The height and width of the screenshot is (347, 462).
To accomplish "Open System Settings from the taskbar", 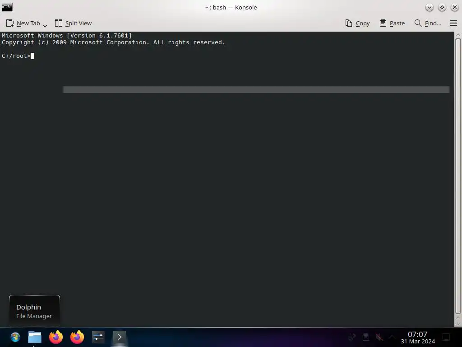I will (98, 337).
